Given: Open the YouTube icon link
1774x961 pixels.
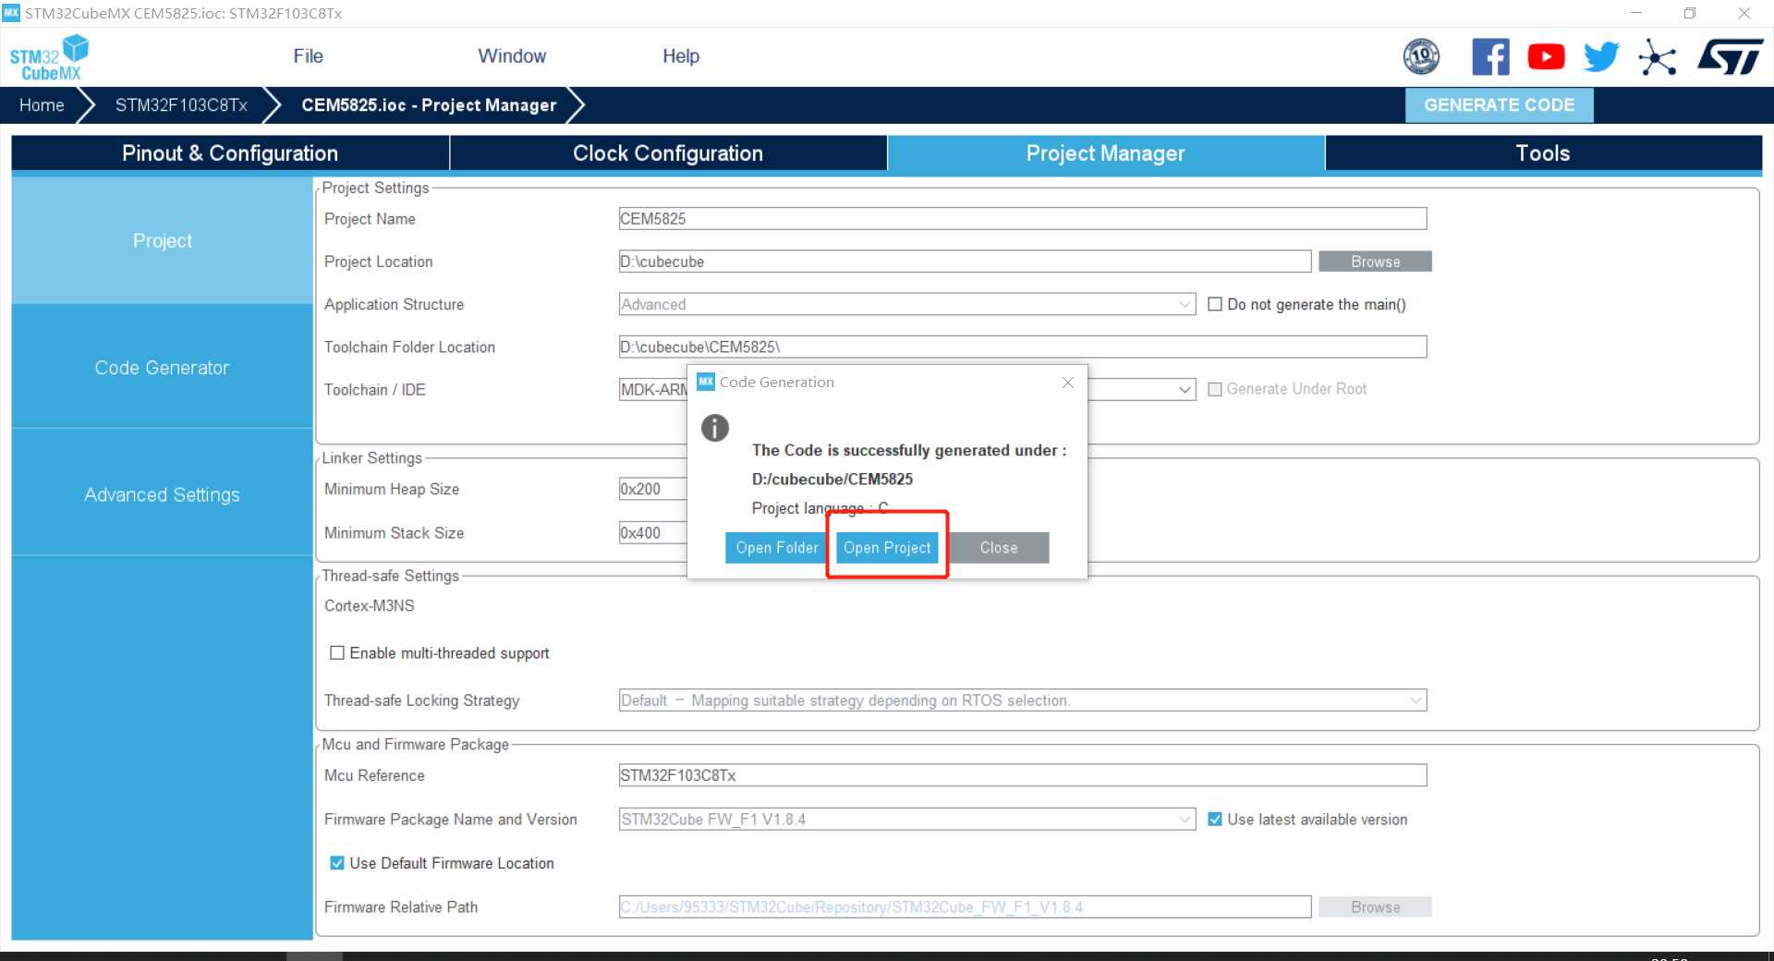Looking at the screenshot, I should coord(1546,57).
